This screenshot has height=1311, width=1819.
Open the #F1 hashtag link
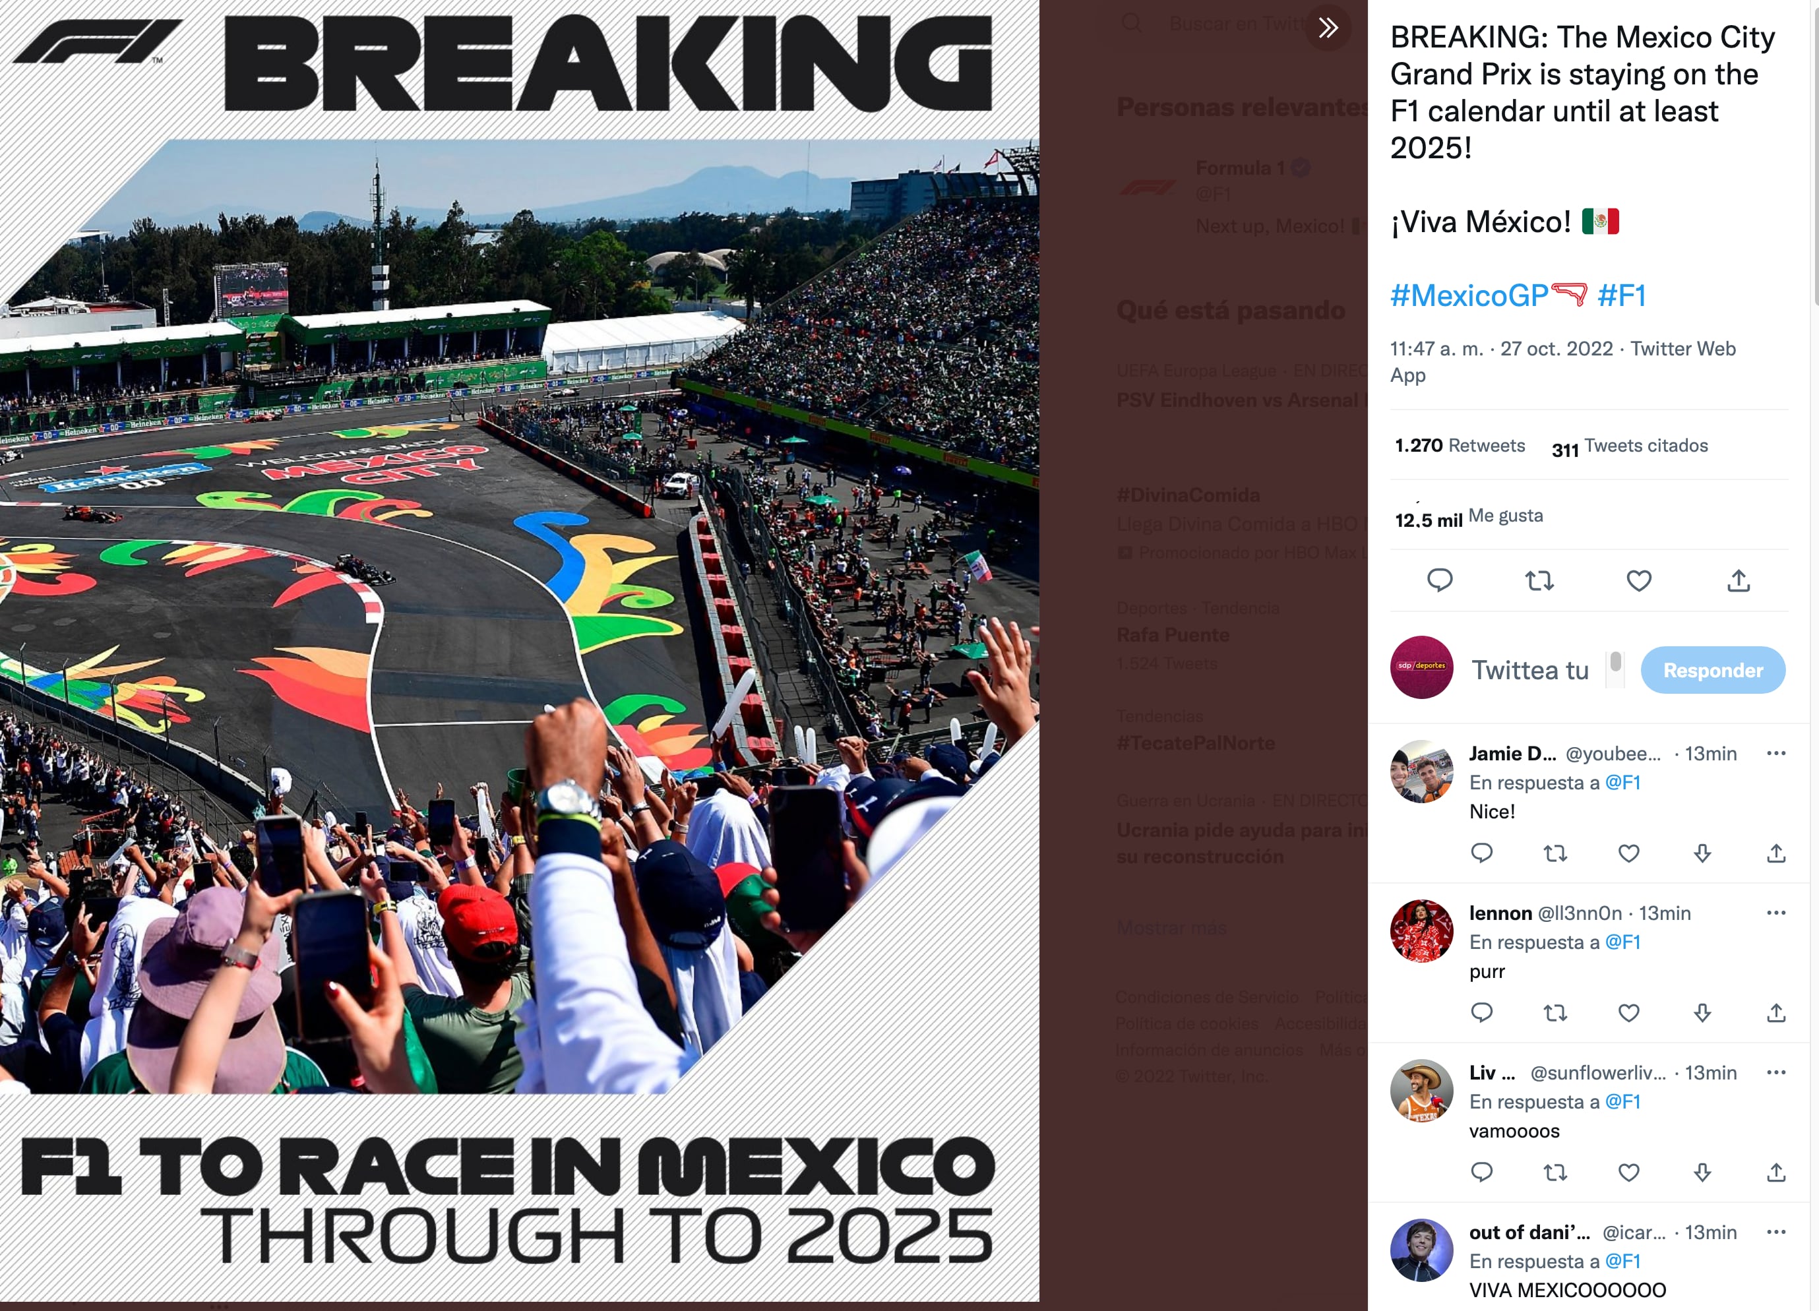pyautogui.click(x=1621, y=296)
